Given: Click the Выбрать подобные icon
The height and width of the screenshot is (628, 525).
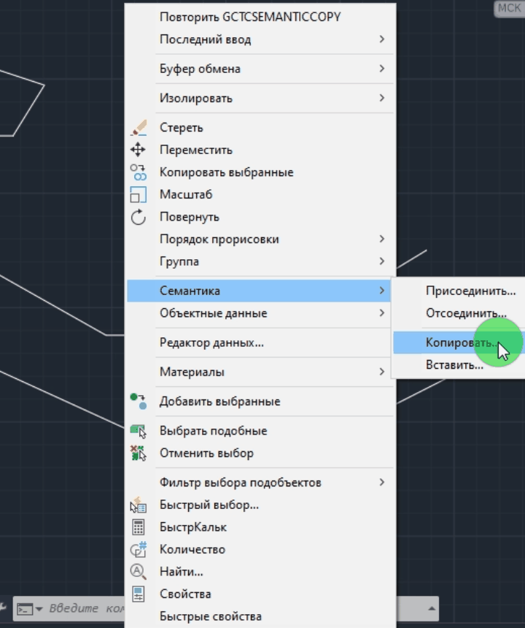Looking at the screenshot, I should point(139,432).
